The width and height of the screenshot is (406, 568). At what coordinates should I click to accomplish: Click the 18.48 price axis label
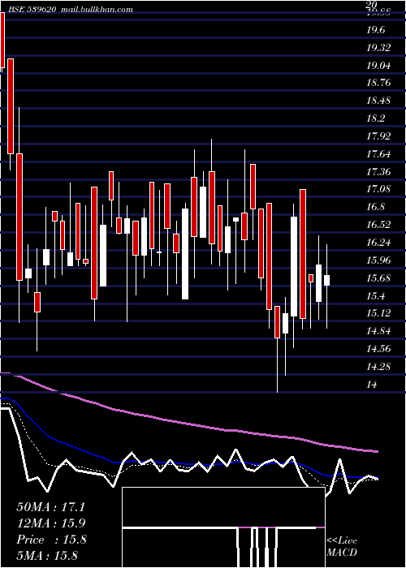click(x=378, y=101)
